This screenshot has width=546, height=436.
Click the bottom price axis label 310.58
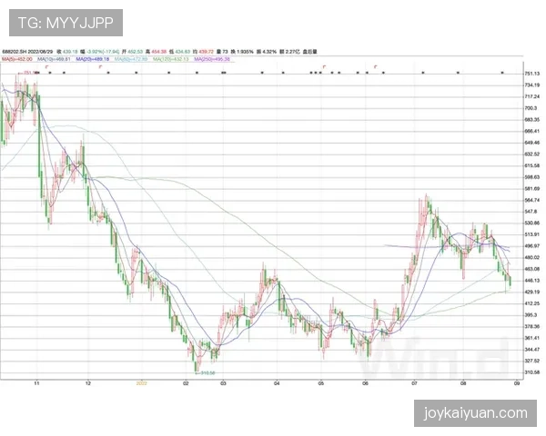click(x=531, y=372)
